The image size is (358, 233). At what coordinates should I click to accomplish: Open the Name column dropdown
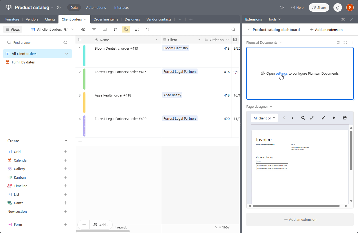coord(157,40)
